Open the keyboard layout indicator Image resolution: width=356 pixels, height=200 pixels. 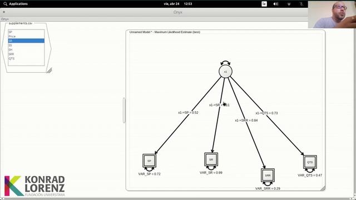coord(264,4)
